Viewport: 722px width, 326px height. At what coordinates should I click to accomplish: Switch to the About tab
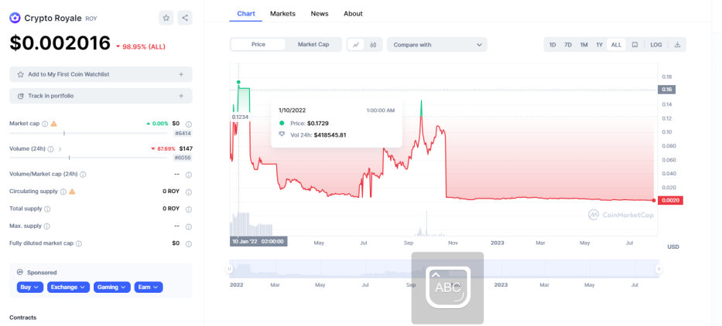click(353, 14)
